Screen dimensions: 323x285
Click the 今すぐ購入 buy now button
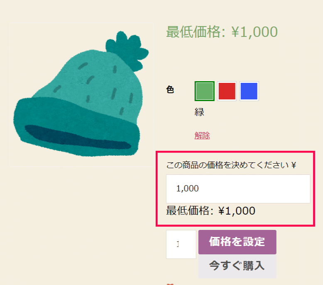coord(237,266)
